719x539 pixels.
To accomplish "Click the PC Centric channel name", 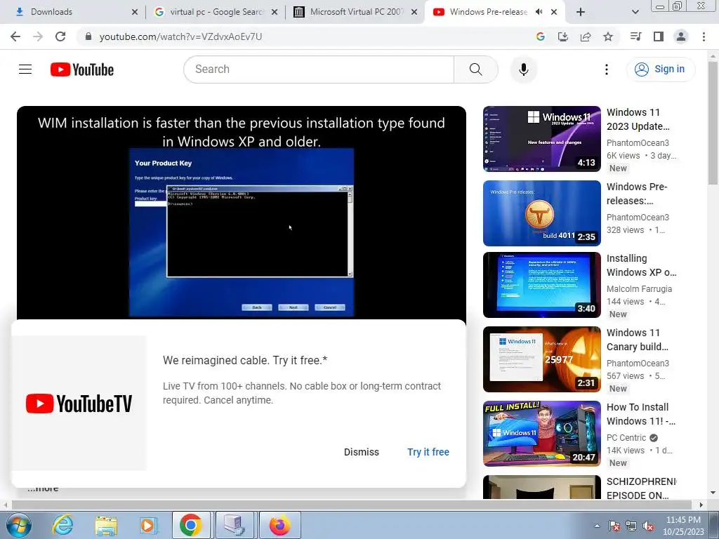I will [626, 438].
